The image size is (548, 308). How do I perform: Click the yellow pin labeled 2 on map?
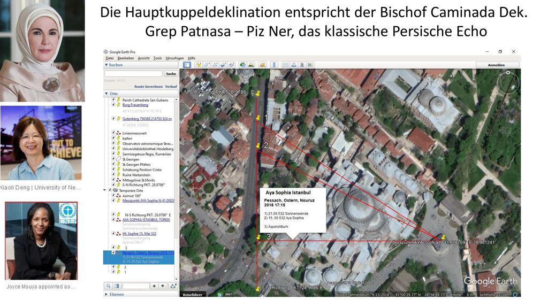coord(258,145)
